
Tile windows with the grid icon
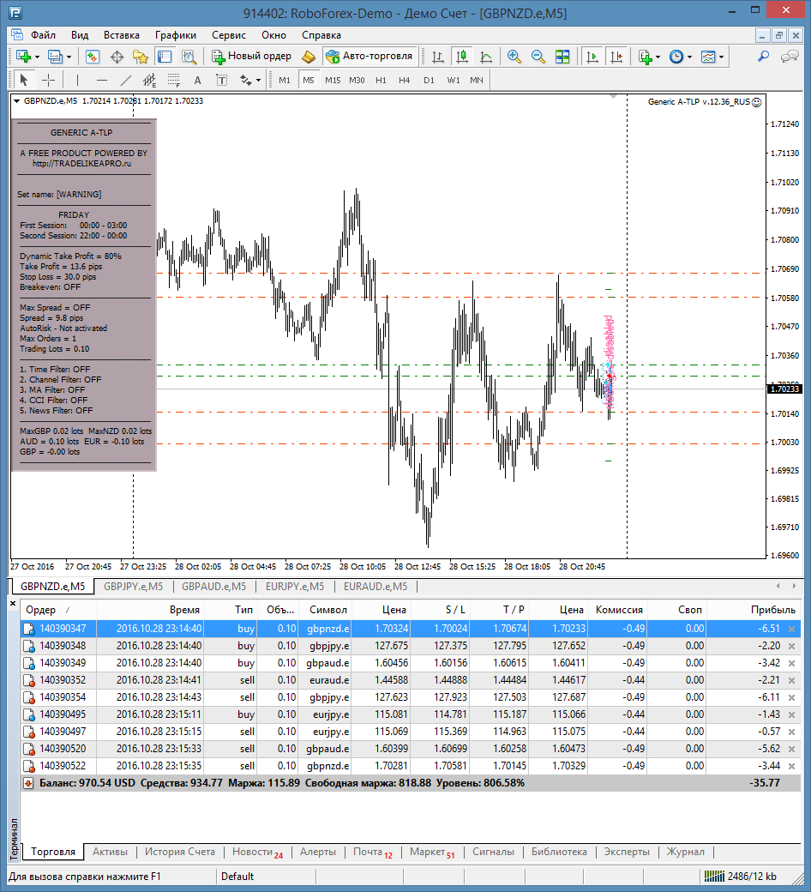(562, 57)
